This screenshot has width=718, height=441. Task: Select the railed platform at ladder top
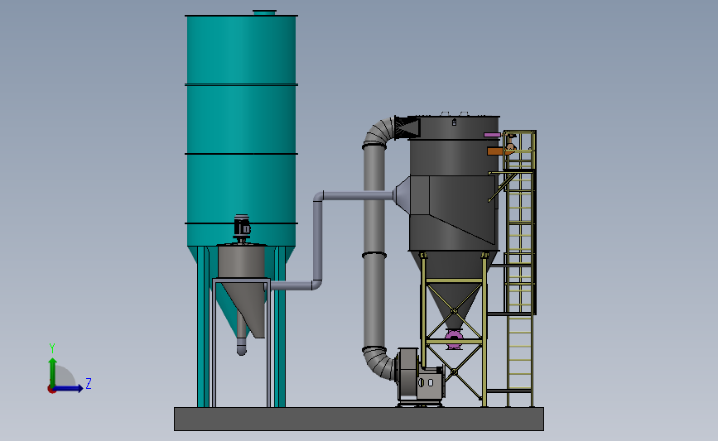[x=519, y=151]
